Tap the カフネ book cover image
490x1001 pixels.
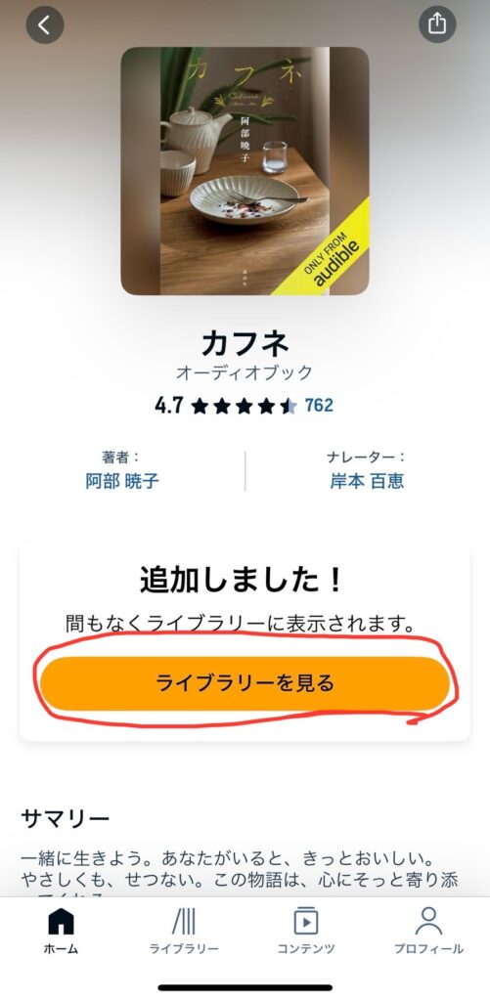(245, 171)
